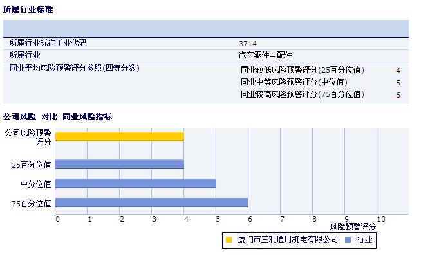Select the 75百分位值 blue bar
Screen dimensions: 439x255
152,203
